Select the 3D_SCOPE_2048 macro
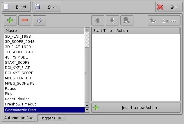This screenshot has width=184, height=124. (x=44, y=42)
